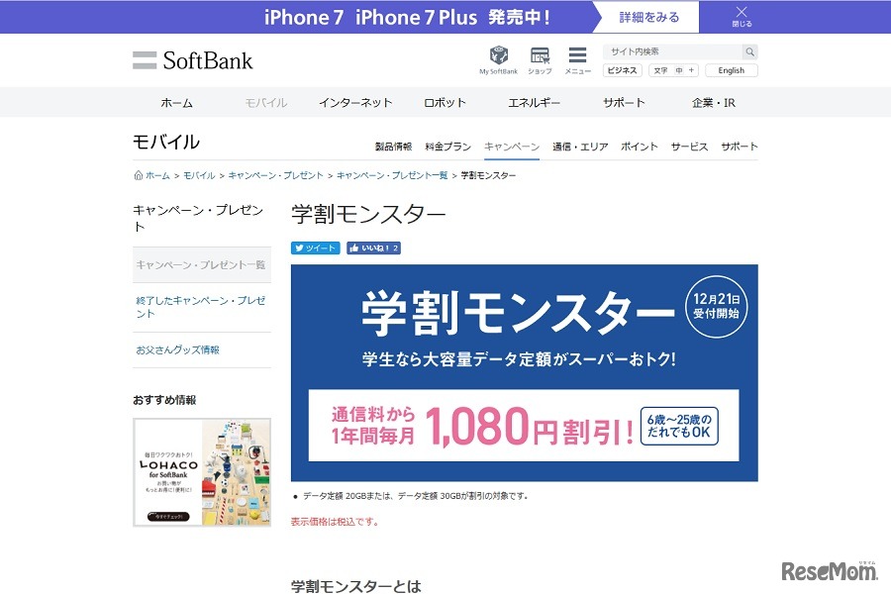Image resolution: width=891 pixels, height=594 pixels.
Task: Click the ビジネス button
Action: 623,70
